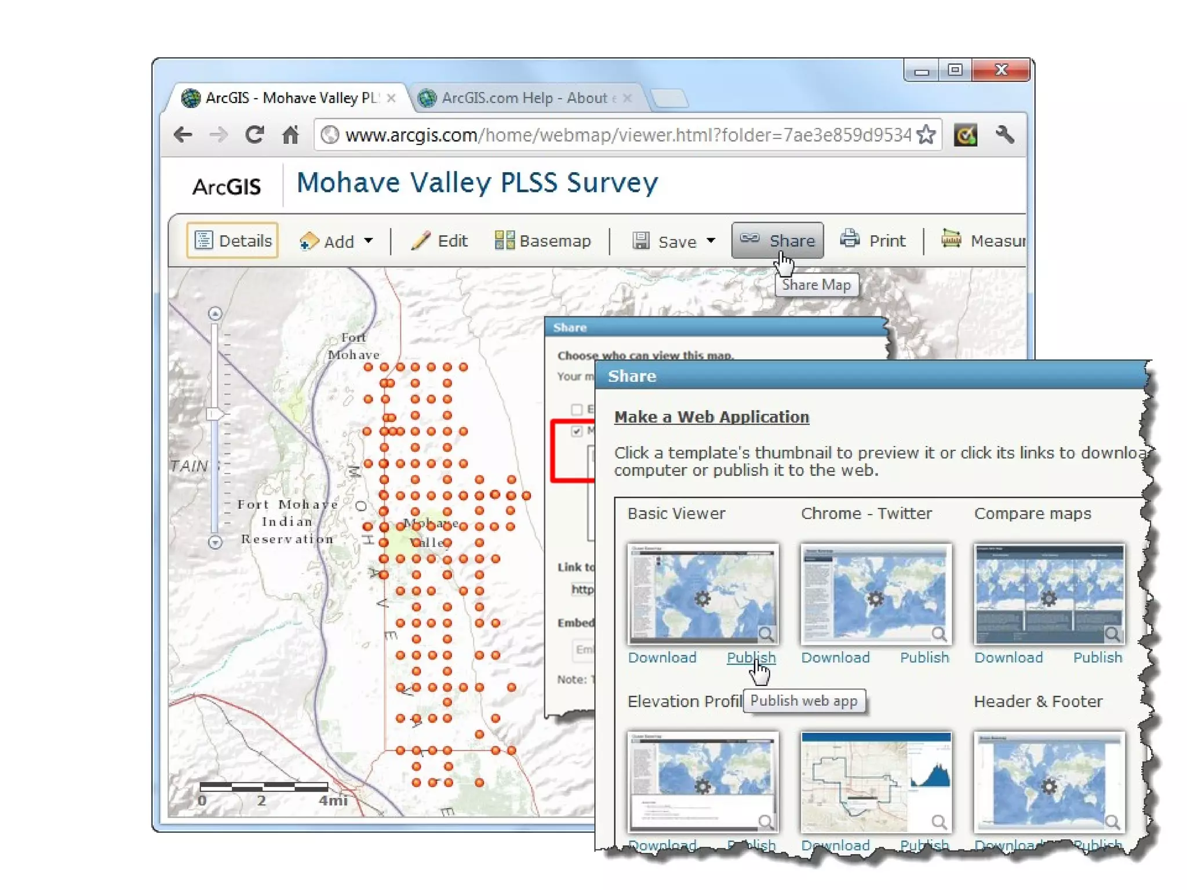Toggle the Details panel button
This screenshot has width=1187, height=890.
[233, 240]
